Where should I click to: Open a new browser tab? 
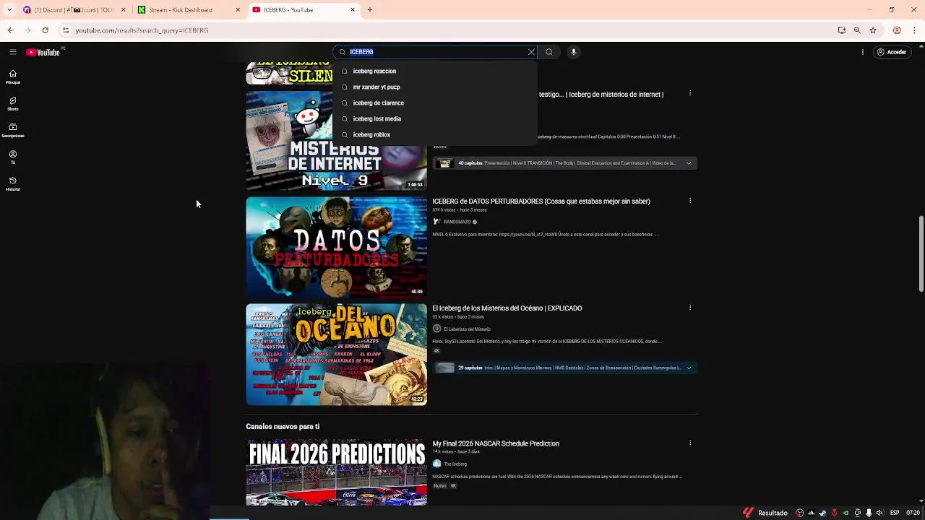tap(370, 10)
